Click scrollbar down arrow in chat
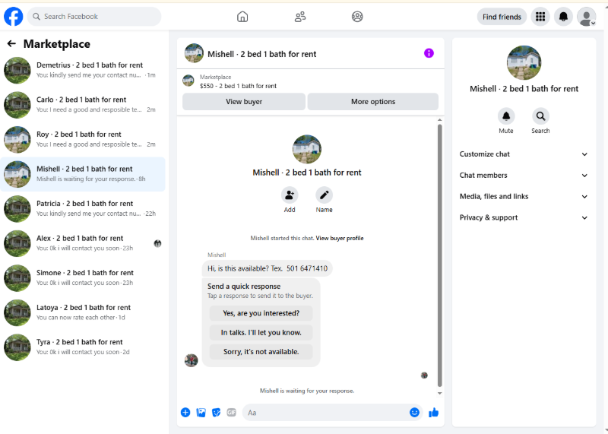 (439, 393)
